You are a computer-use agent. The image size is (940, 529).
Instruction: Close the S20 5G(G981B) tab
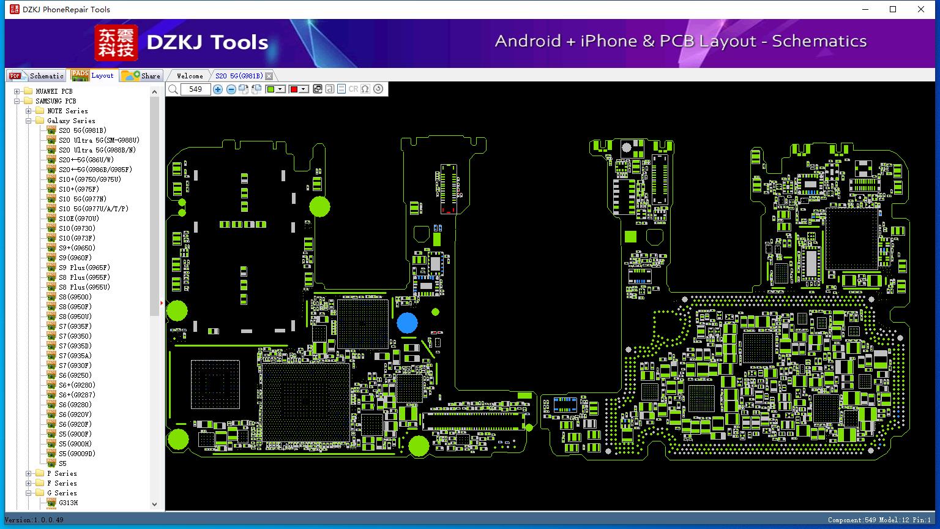pos(269,76)
